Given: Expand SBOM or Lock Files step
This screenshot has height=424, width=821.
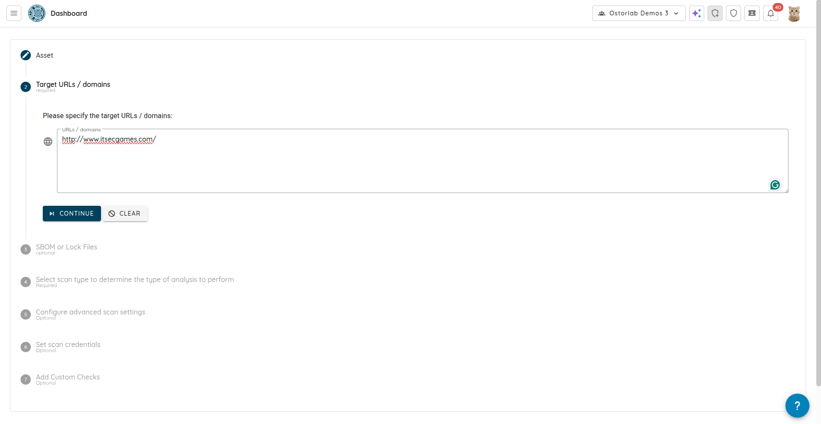Looking at the screenshot, I should [66, 247].
